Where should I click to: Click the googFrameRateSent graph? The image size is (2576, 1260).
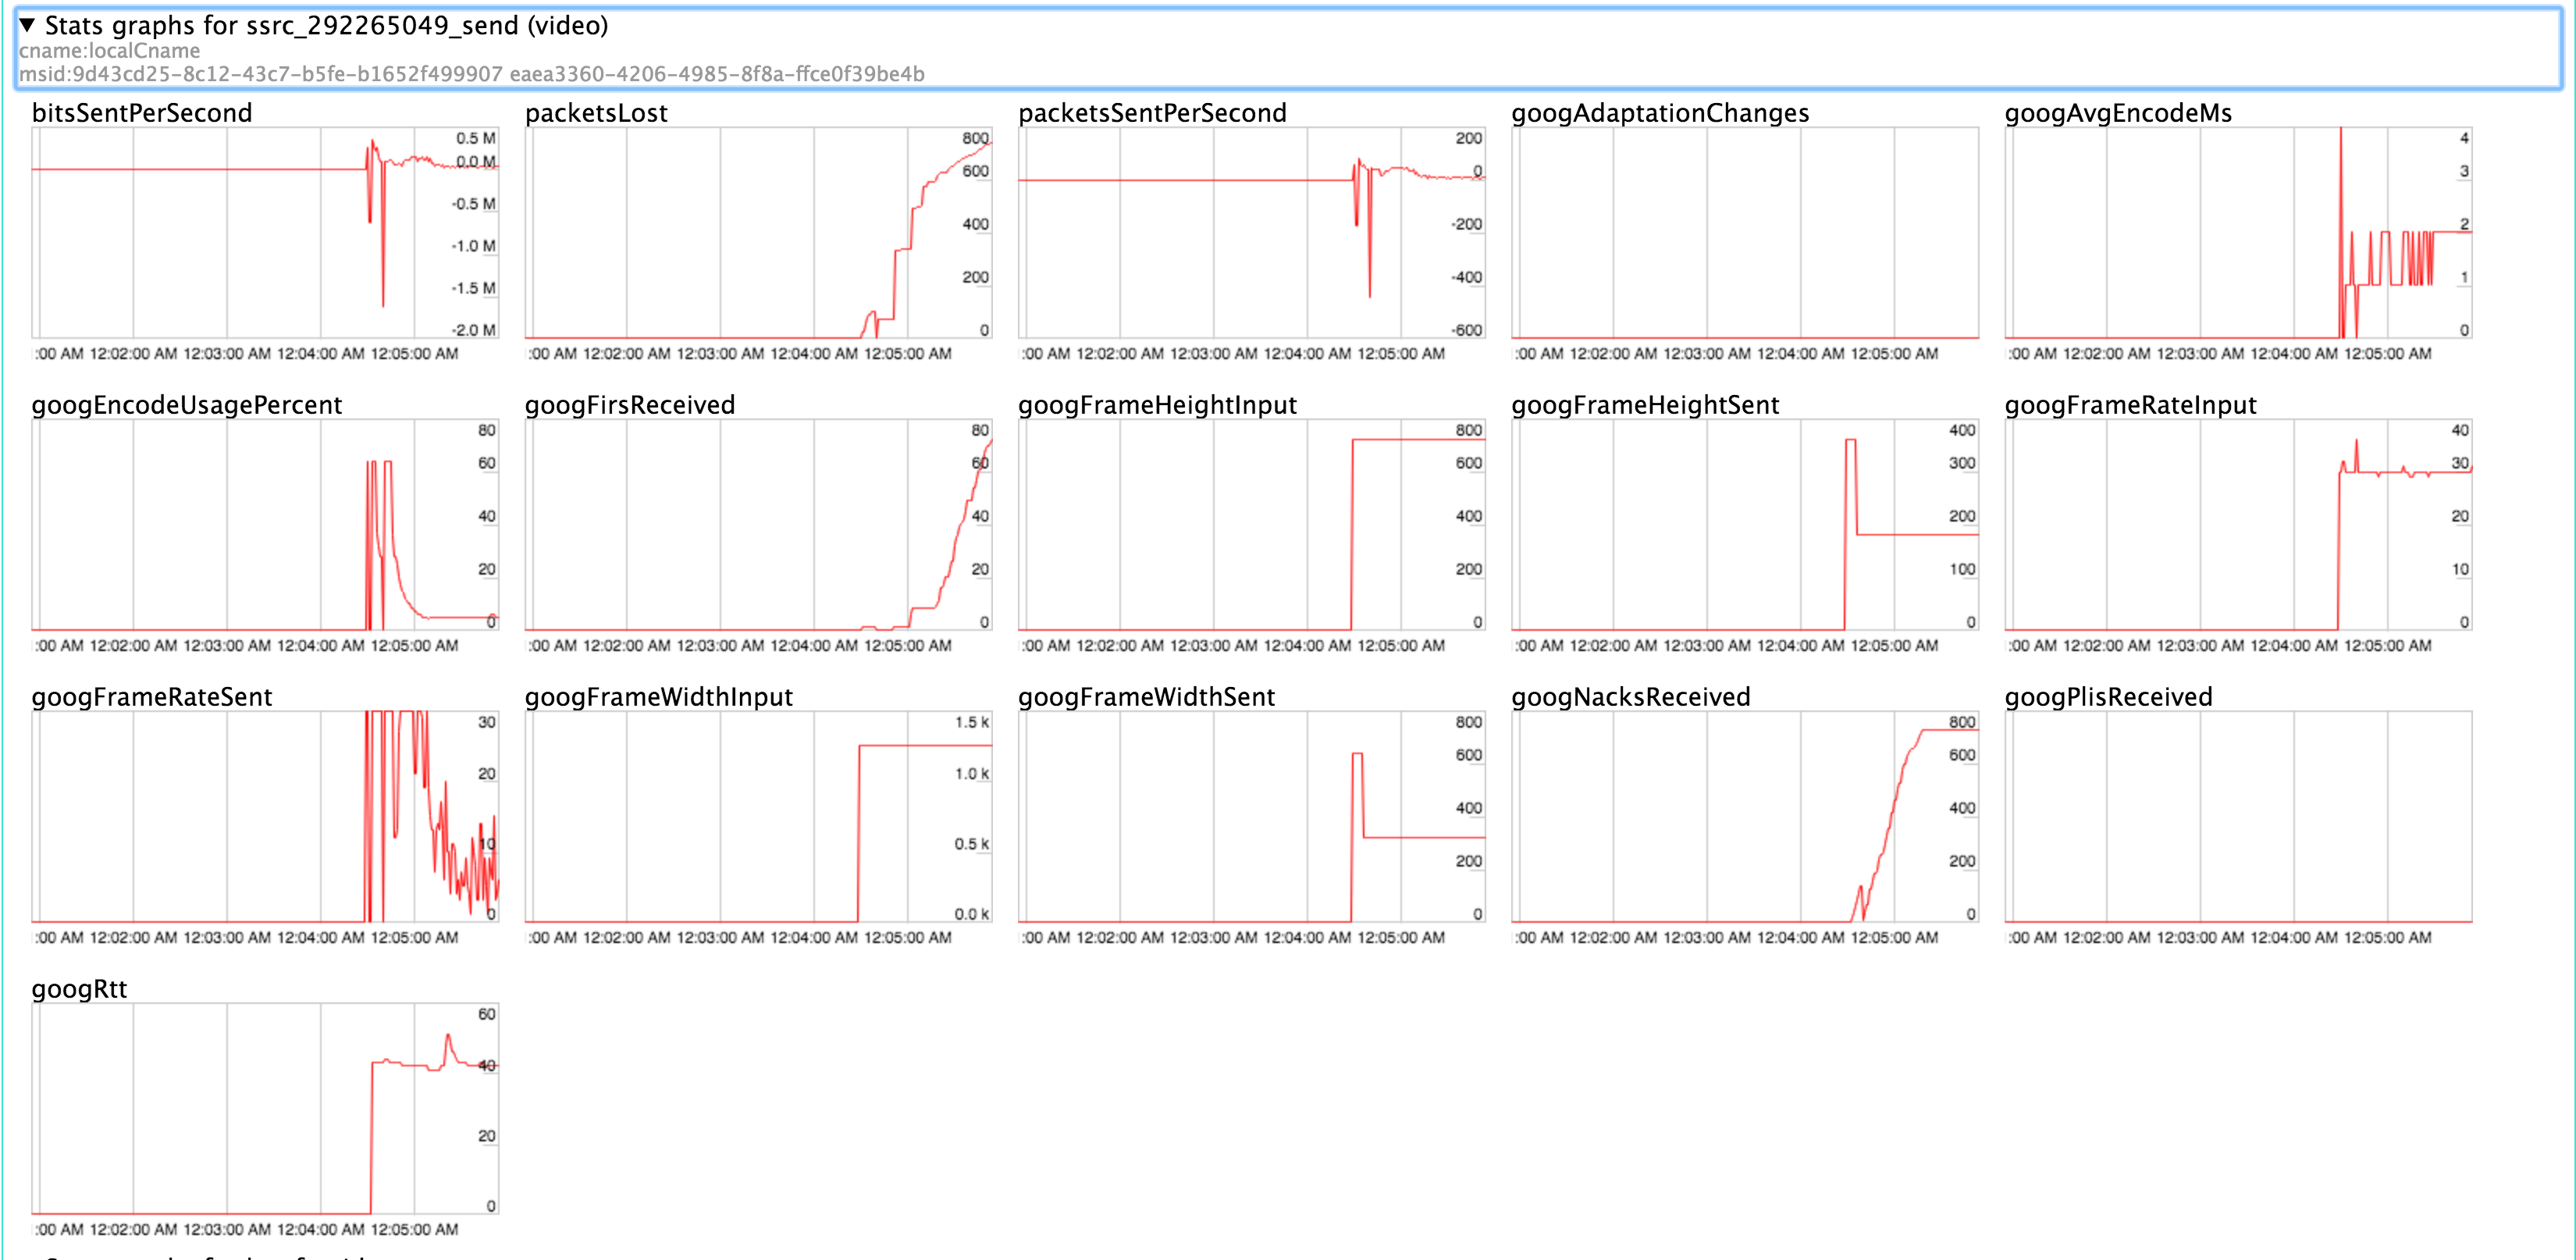point(265,817)
